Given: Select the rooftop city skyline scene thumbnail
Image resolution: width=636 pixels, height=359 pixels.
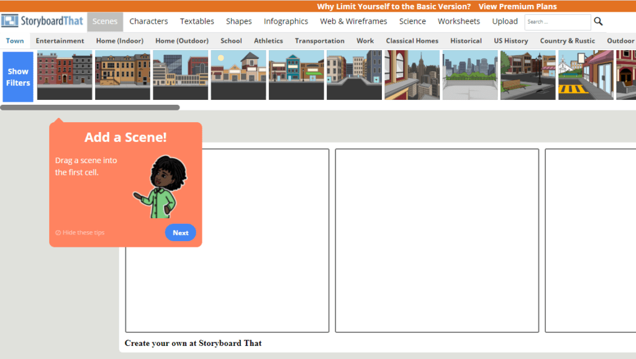Looking at the screenshot, I should pyautogui.click(x=470, y=75).
